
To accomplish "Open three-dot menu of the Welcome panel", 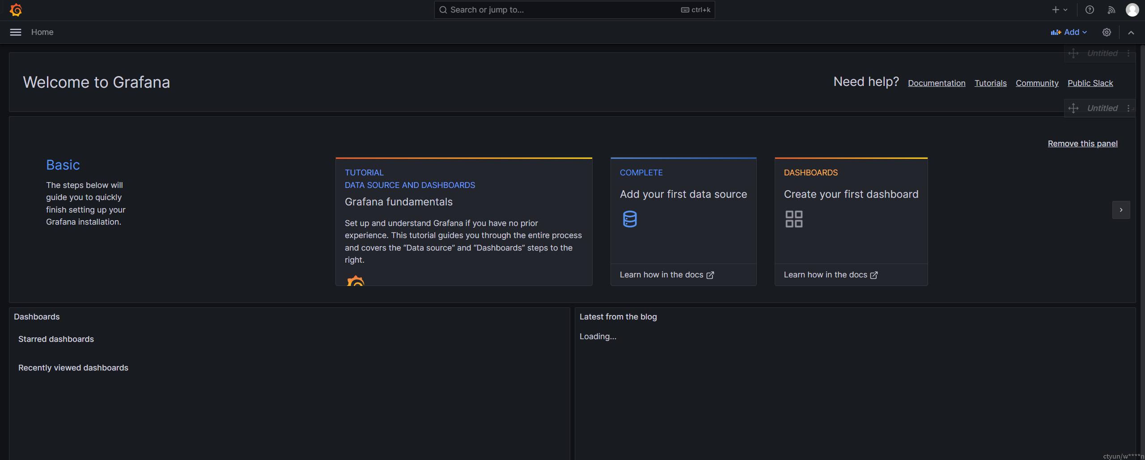I will point(1128,53).
